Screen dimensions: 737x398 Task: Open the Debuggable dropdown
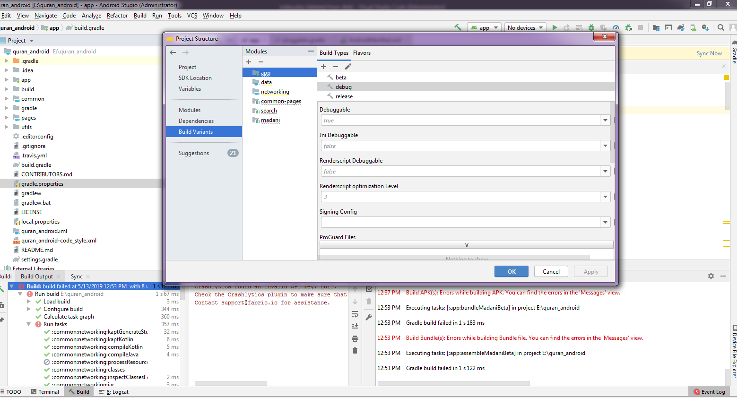[x=605, y=121]
